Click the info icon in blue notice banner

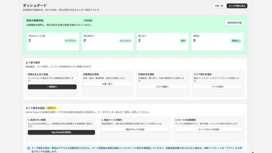tap(29, 148)
